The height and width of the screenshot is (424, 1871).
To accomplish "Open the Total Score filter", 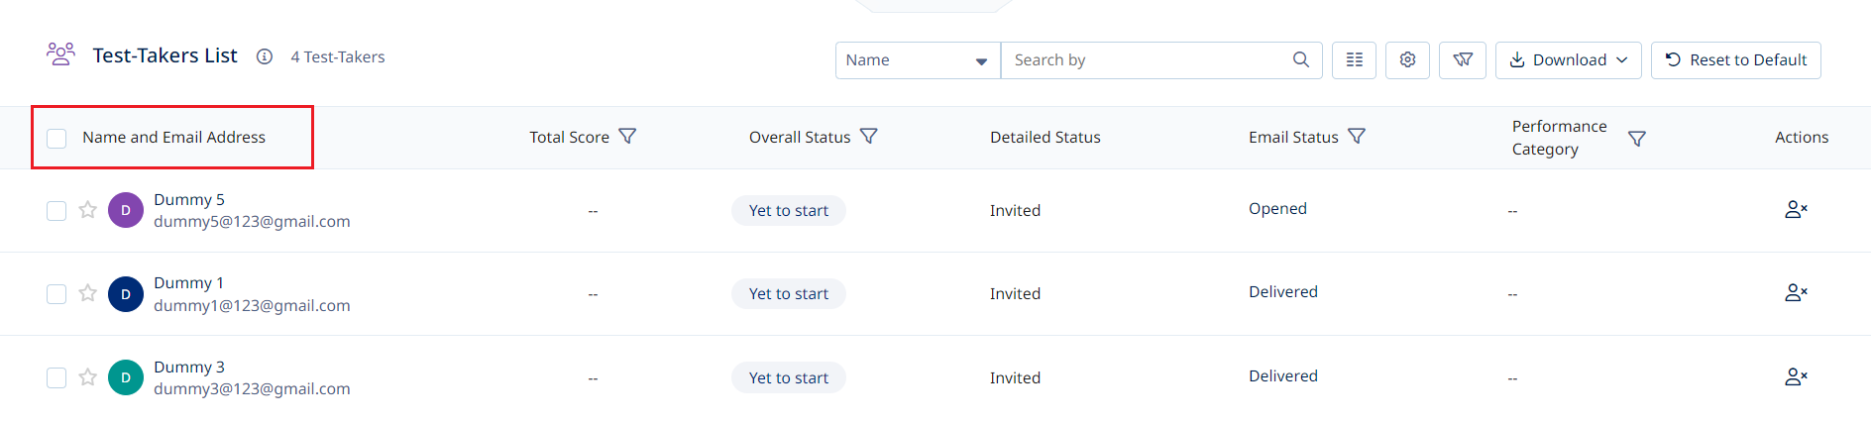I will pos(627,136).
